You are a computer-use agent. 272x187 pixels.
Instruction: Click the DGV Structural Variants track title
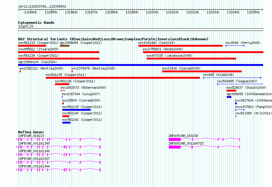[x=113, y=39]
